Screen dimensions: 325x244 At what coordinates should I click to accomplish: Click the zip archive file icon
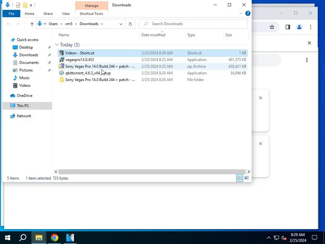tap(62, 66)
